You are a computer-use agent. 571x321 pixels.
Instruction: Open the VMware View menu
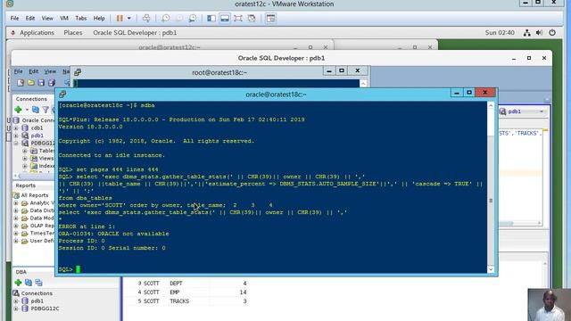coord(47,18)
